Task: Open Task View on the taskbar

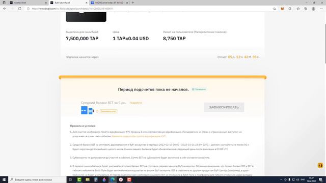Action: tap(71, 179)
